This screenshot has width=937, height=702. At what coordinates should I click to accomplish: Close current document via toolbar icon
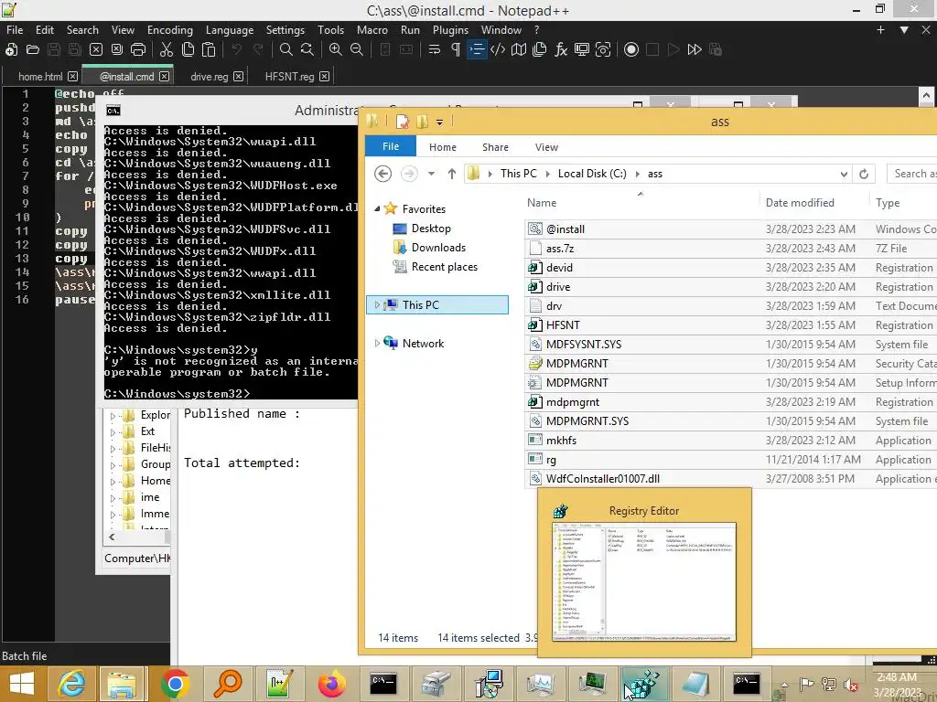[95, 49]
